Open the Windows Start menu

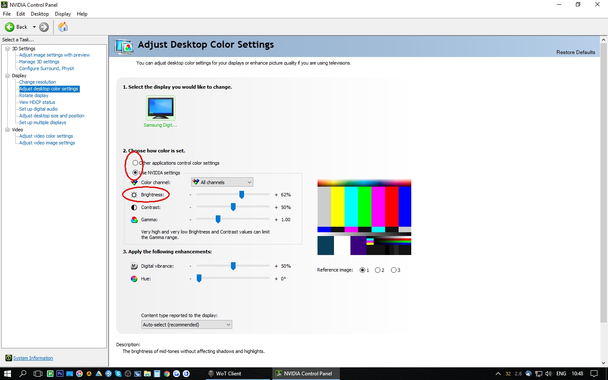7,374
